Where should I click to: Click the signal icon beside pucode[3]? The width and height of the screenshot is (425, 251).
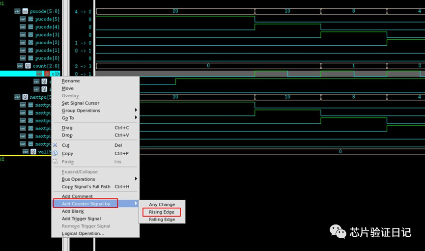[30, 35]
